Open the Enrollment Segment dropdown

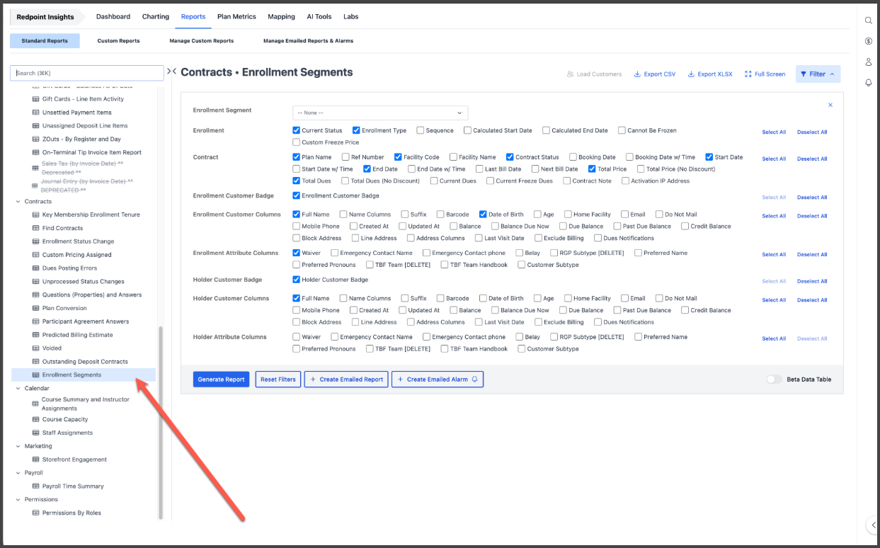[x=380, y=113]
